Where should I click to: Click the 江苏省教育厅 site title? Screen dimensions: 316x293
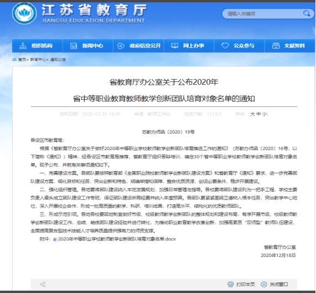coord(94,10)
